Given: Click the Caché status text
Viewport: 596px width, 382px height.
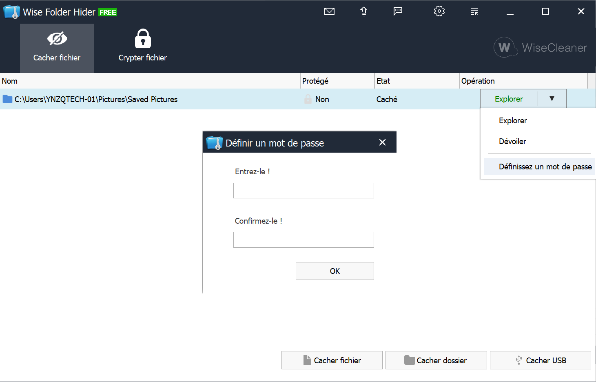Looking at the screenshot, I should 387,99.
